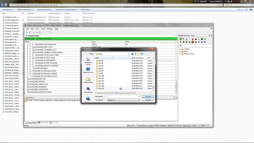Image resolution: width=254 pixels, height=143 pixels.
Task: Select the green diamond palette icon
Action: tap(196, 42)
